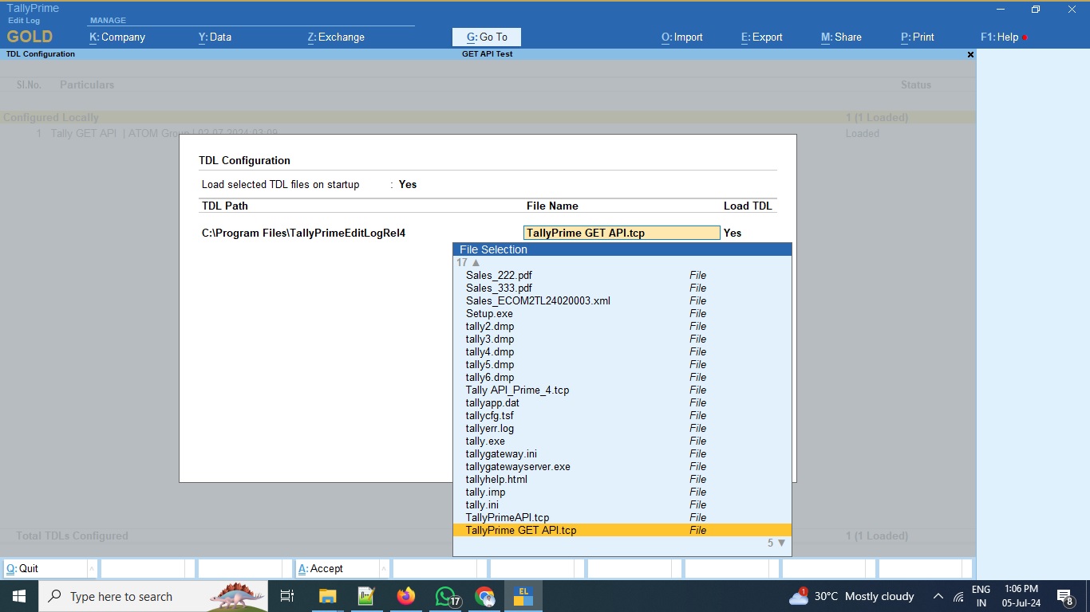1090x612 pixels.
Task: Select tallygatewayserver.exe file
Action: [x=622, y=466]
